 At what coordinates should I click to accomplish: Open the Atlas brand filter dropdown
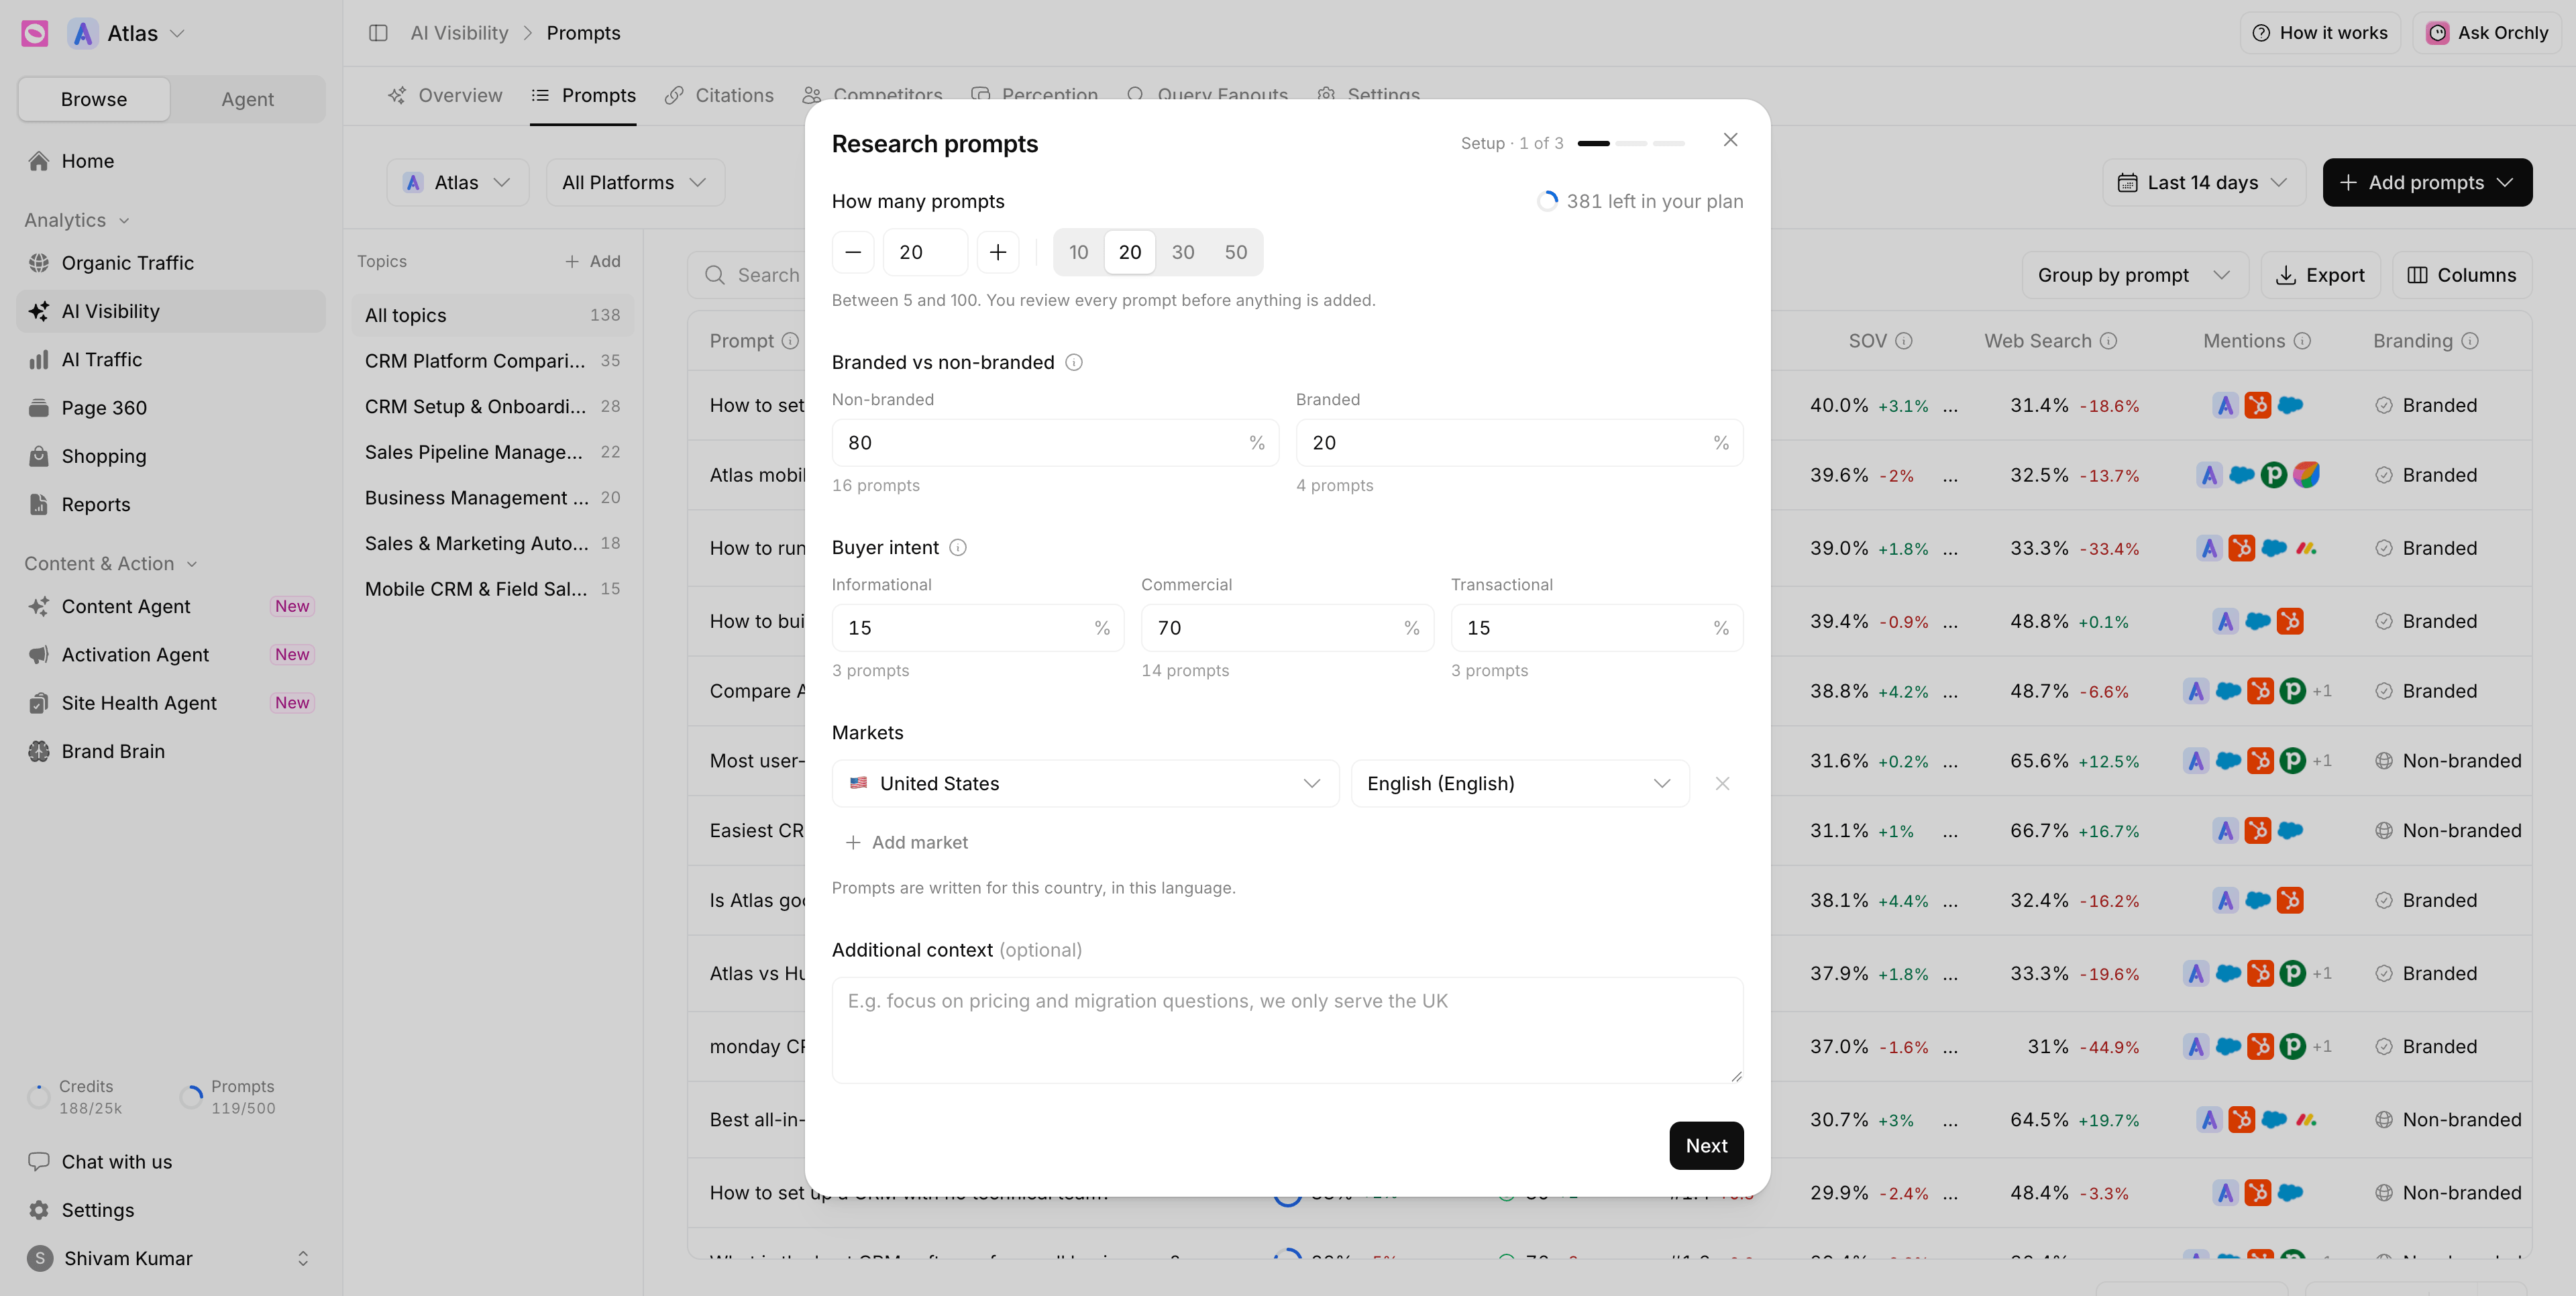458,183
